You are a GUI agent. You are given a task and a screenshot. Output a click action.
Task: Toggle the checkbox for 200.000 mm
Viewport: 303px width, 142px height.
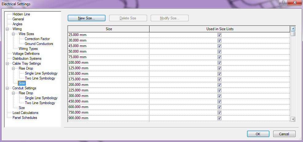219,85
